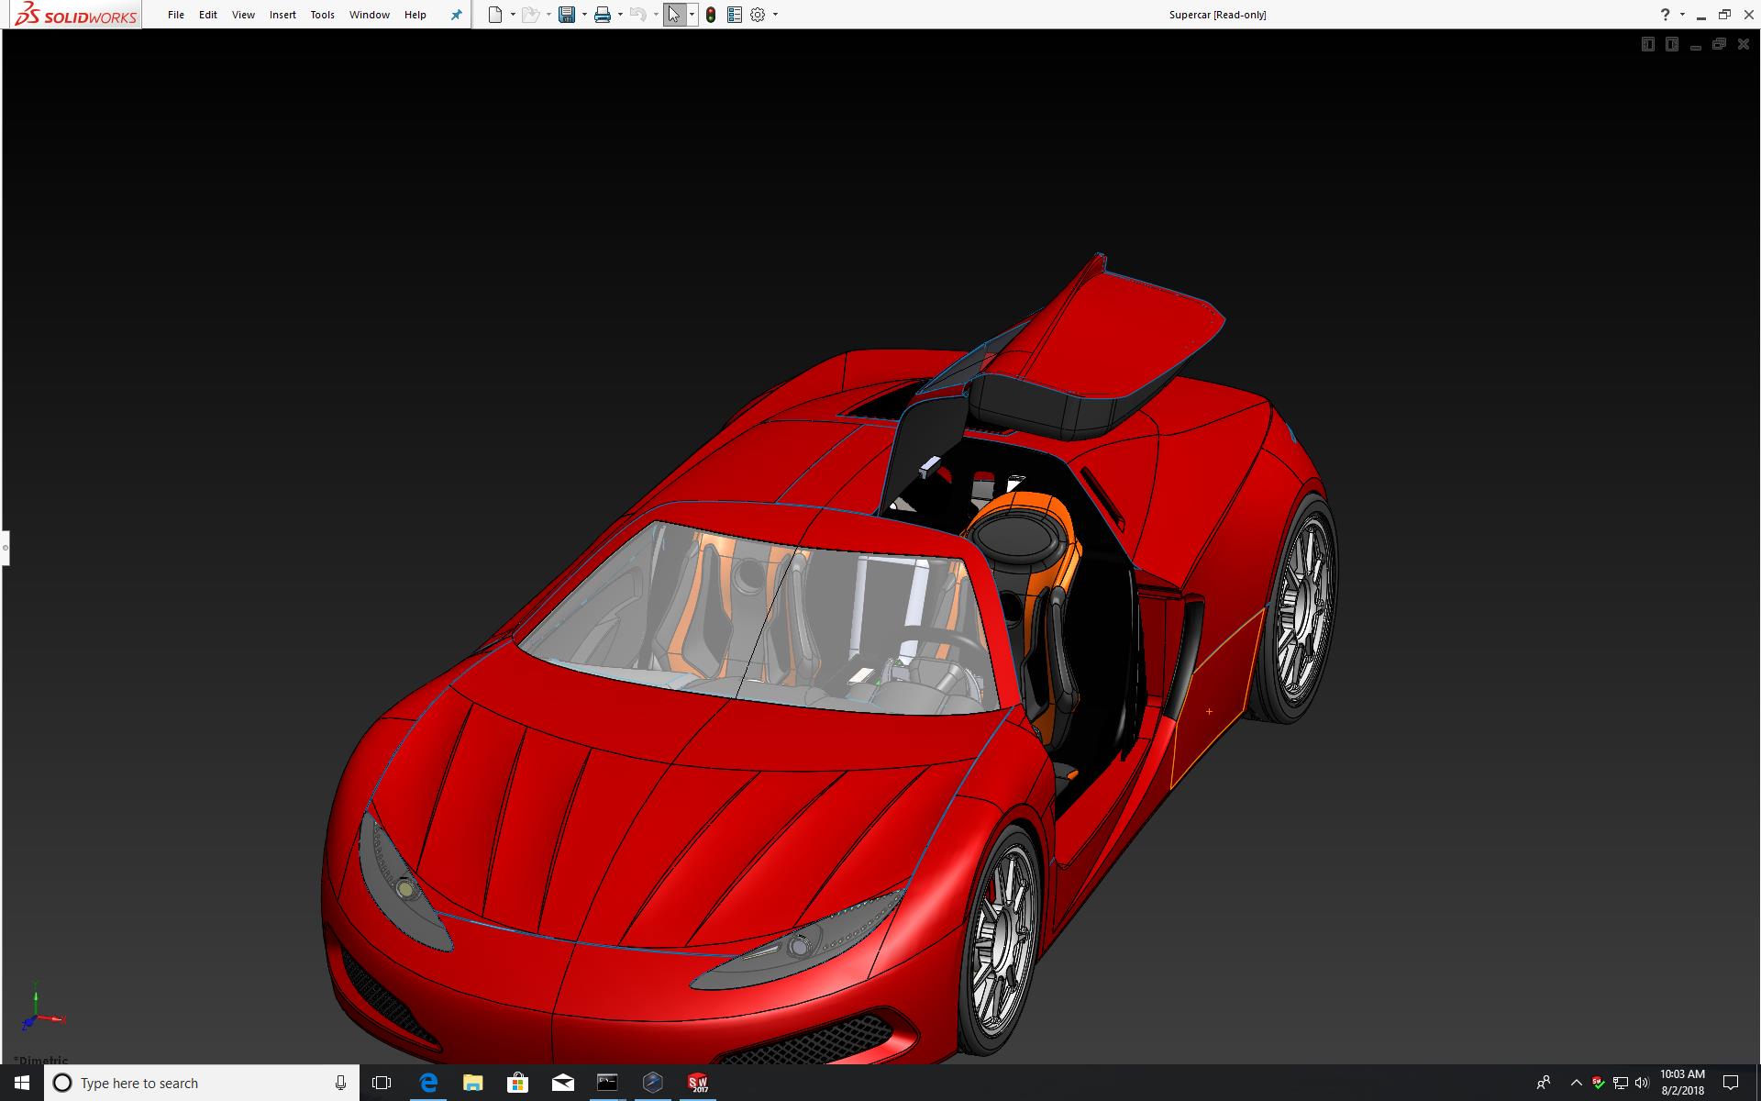Viewport: 1761px width, 1101px height.
Task: Click the taskbar search input field
Action: [x=197, y=1083]
